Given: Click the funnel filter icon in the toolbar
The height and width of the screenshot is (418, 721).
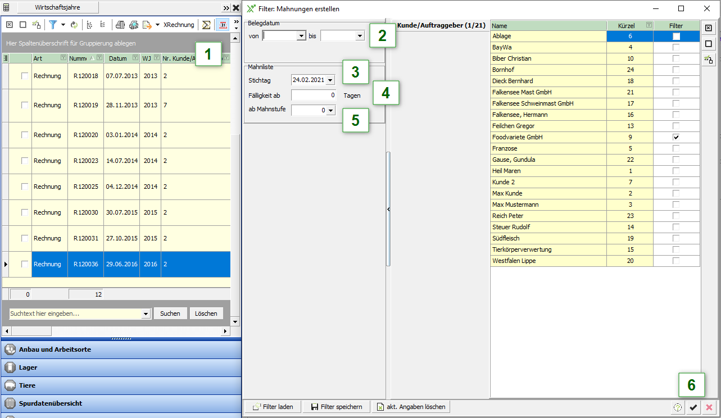Looking at the screenshot, I should [x=53, y=25].
